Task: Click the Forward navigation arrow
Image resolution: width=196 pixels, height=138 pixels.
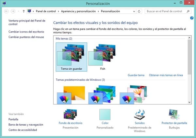Action: coord(13,11)
